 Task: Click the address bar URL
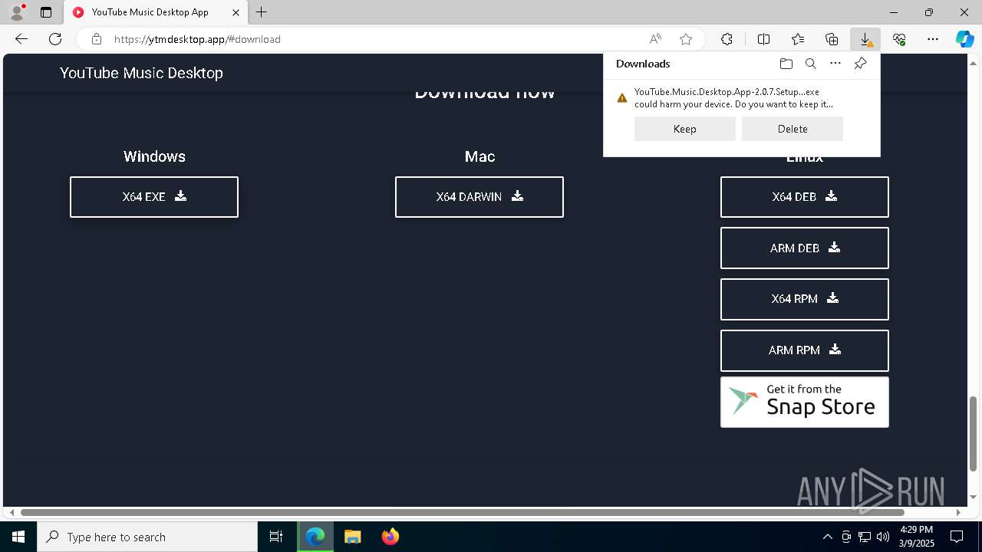197,39
